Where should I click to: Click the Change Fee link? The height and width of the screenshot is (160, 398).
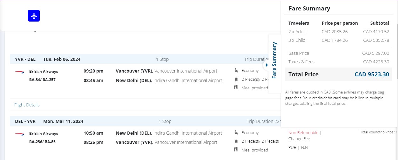(x=299, y=139)
